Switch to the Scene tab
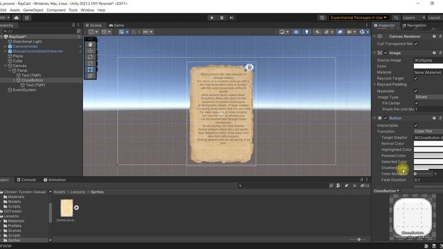The image size is (443, 249). tap(93, 25)
